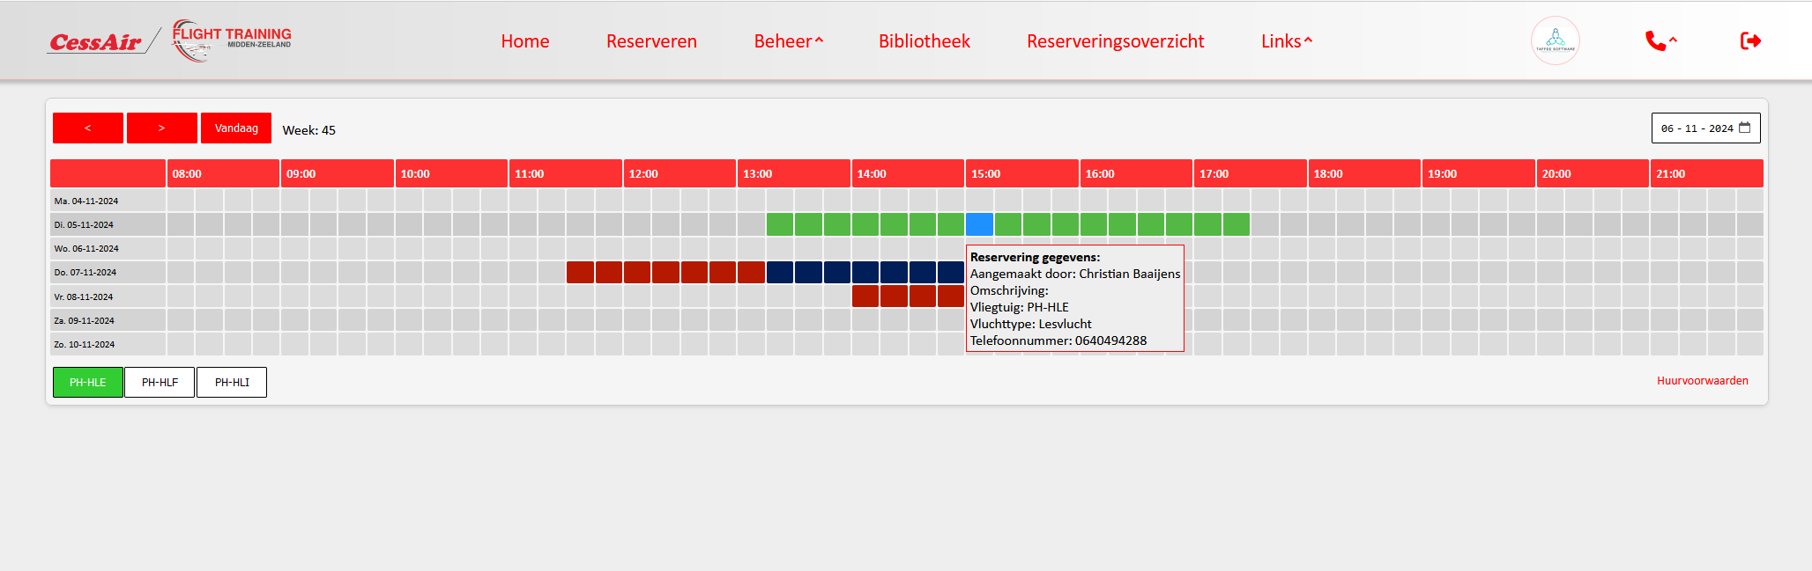Click the red phone icon

(1654, 40)
